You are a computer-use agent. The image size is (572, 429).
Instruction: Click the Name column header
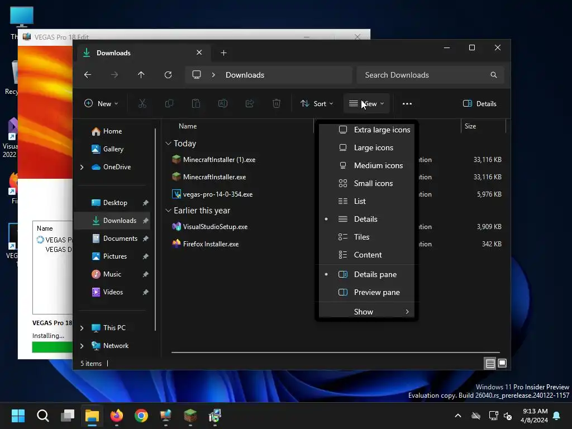click(x=188, y=126)
